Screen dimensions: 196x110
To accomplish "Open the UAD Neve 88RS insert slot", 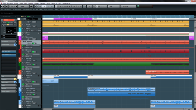I will pyautogui.click(x=9, y=51).
